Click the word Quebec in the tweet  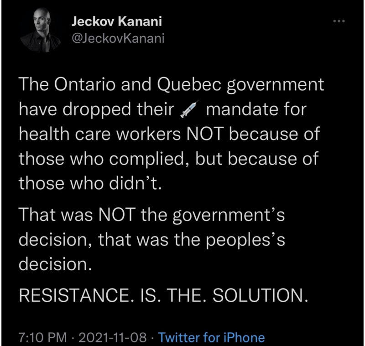click(x=188, y=85)
